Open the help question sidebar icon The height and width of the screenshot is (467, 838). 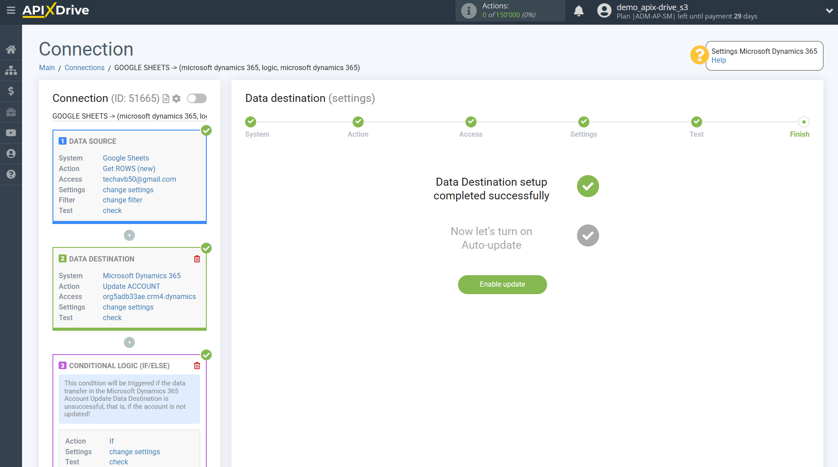pyautogui.click(x=11, y=174)
